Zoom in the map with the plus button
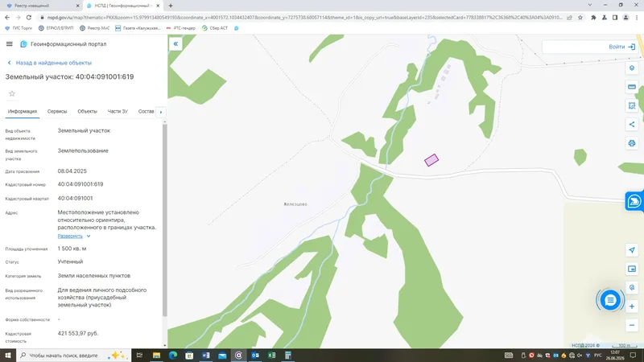Screen dimensions: 644x362 (x=632, y=306)
